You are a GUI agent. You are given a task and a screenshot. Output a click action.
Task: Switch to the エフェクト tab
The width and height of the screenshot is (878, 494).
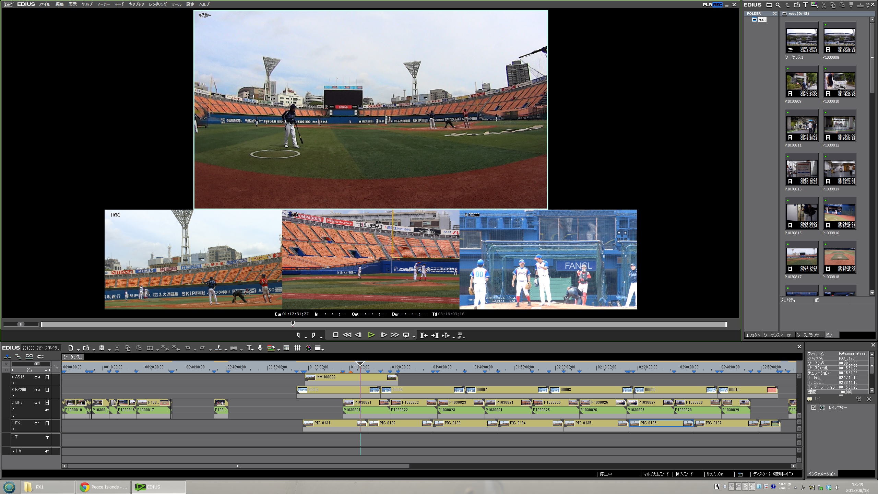click(x=753, y=335)
